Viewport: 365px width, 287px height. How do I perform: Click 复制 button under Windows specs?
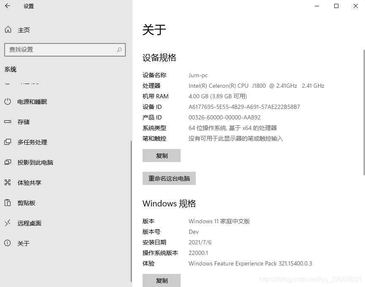click(x=162, y=281)
